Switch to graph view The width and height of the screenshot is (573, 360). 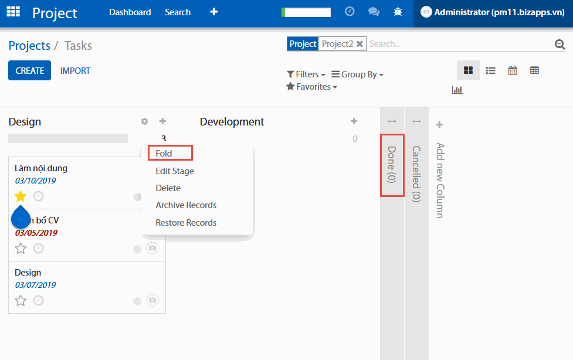tap(457, 90)
